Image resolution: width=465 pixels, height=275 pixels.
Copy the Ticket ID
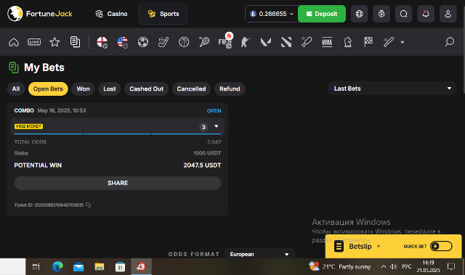click(x=89, y=205)
